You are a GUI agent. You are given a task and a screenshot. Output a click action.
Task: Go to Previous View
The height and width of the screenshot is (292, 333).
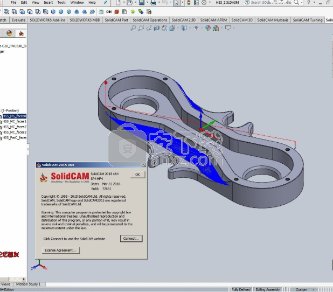click(149, 28)
